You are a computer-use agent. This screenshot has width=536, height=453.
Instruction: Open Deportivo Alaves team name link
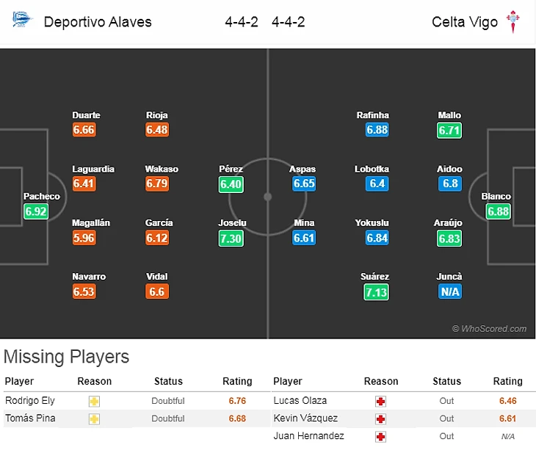98,21
